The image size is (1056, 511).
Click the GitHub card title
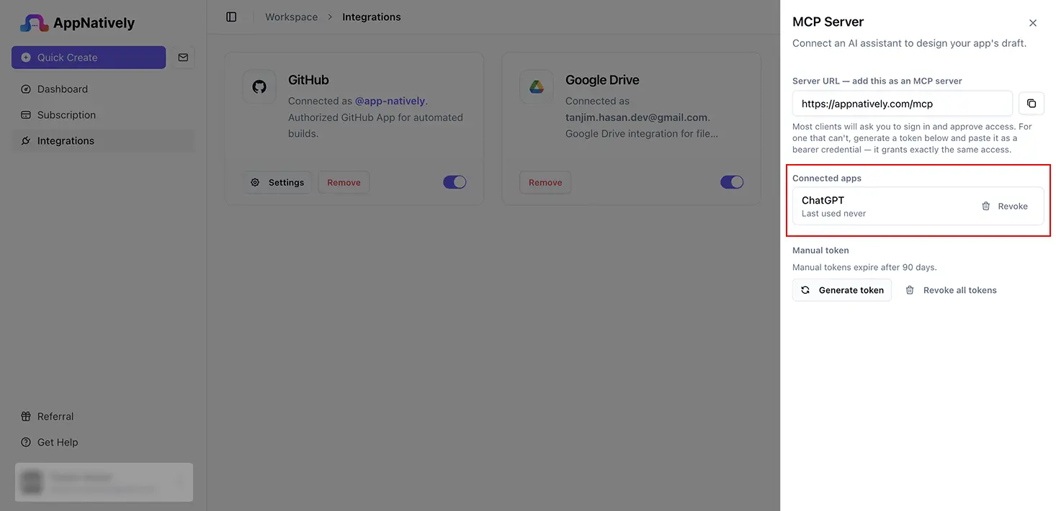[x=308, y=80]
